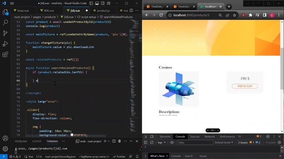Open the PROBLEMS panel tab
Screen dimensions: 284x159
click(21, 141)
